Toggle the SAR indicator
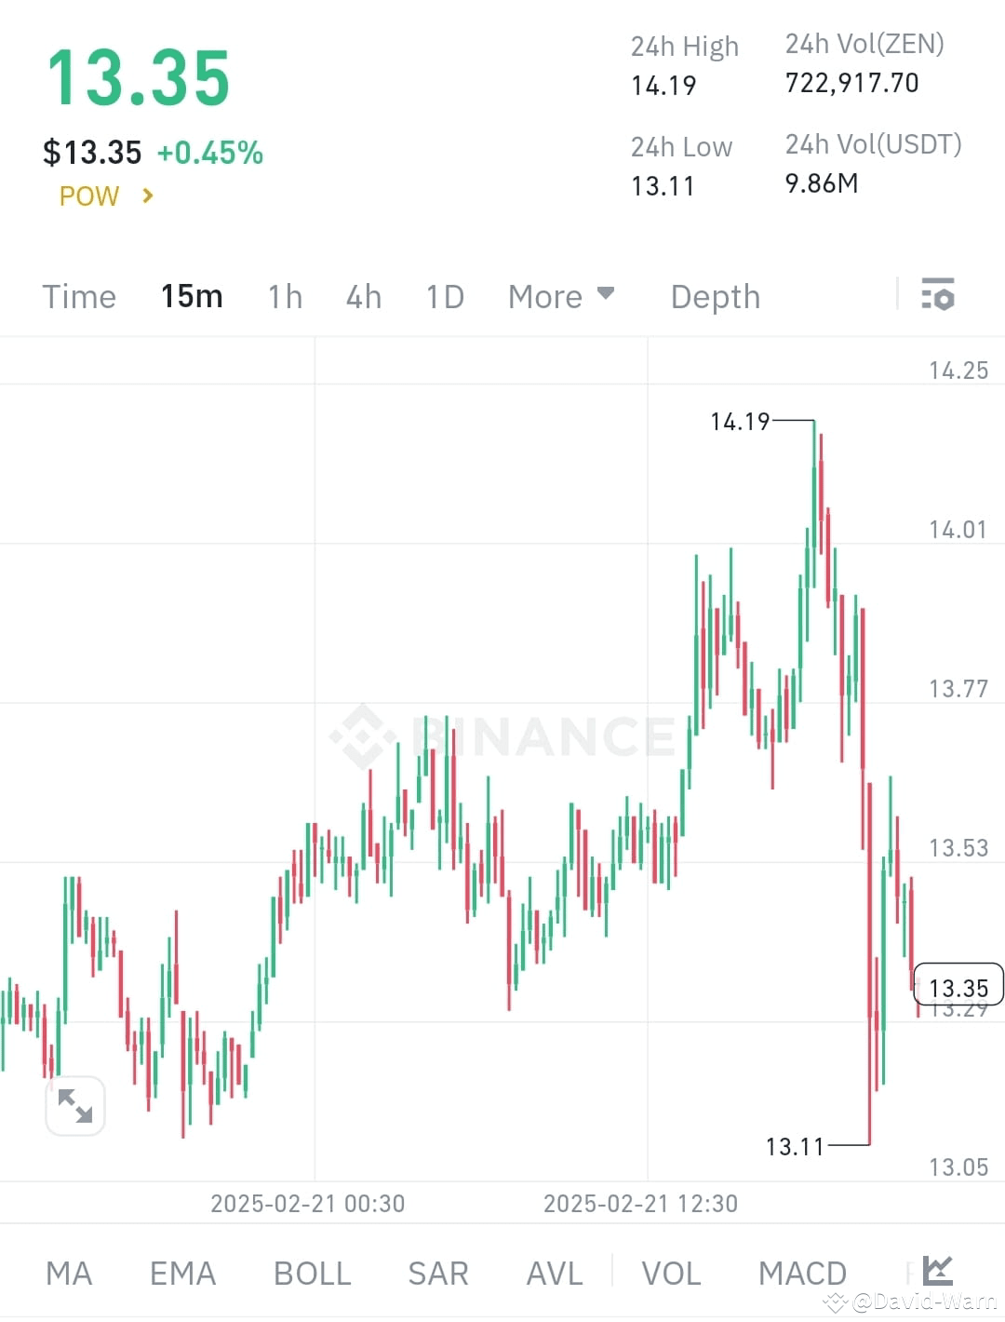 coord(436,1273)
